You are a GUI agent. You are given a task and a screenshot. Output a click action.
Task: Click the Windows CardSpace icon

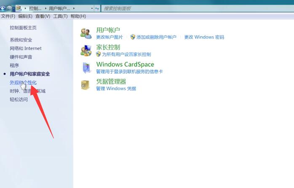[x=86, y=68]
